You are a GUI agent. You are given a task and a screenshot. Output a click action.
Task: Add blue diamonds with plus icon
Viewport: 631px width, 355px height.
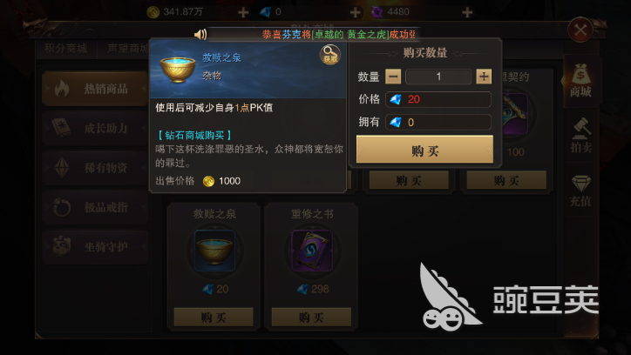355,12
